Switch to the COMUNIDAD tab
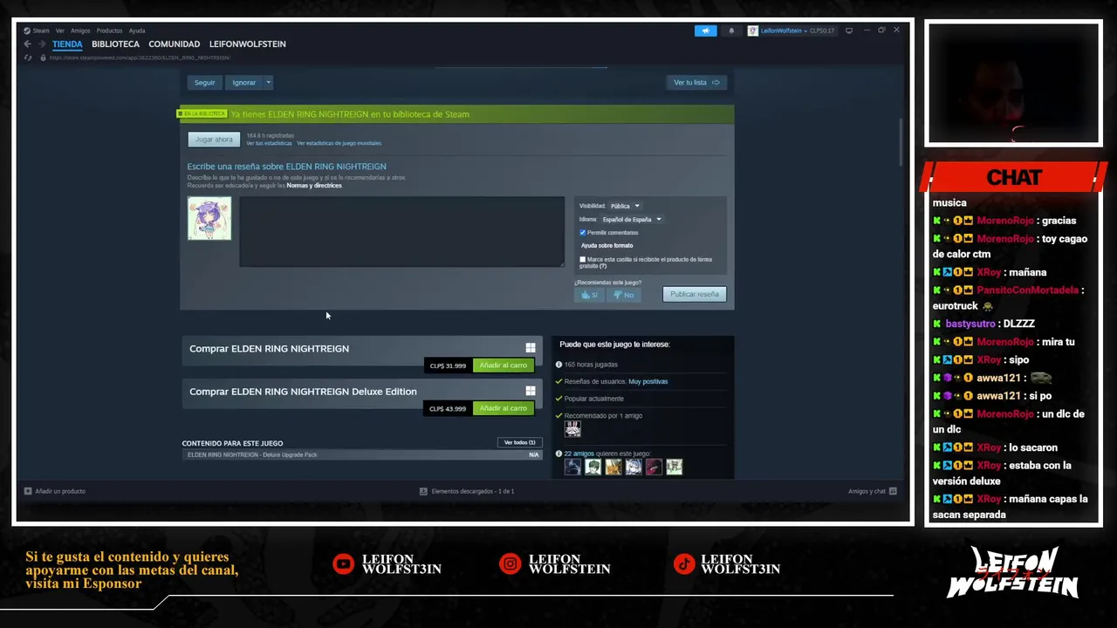1117x628 pixels. click(175, 44)
